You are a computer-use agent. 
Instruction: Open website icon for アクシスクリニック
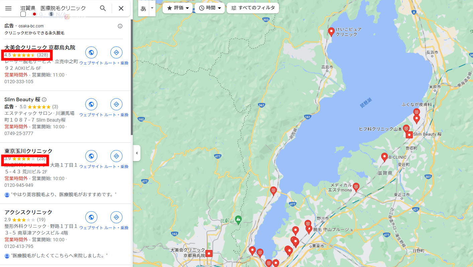click(x=91, y=217)
